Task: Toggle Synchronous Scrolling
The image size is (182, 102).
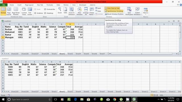Action: (x=114, y=11)
